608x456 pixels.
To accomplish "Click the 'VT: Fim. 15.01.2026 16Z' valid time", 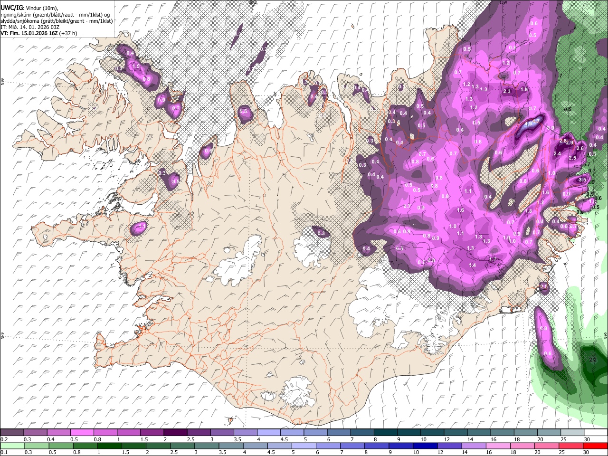I will point(29,33).
